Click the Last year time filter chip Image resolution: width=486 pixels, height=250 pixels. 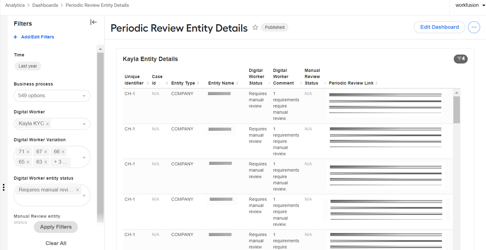(x=28, y=66)
